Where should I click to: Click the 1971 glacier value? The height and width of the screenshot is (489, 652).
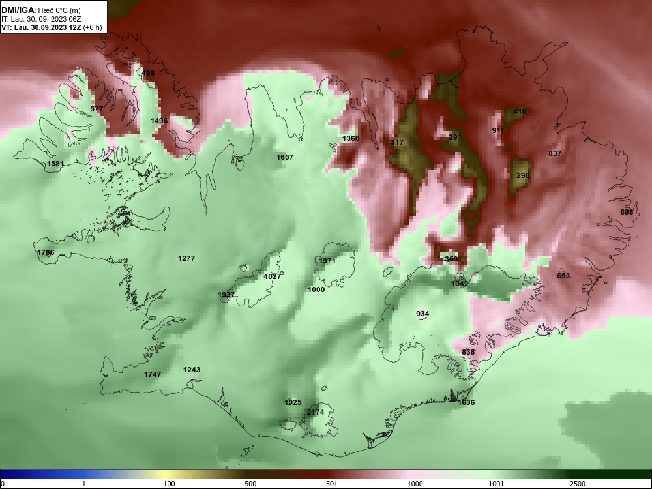[327, 261]
